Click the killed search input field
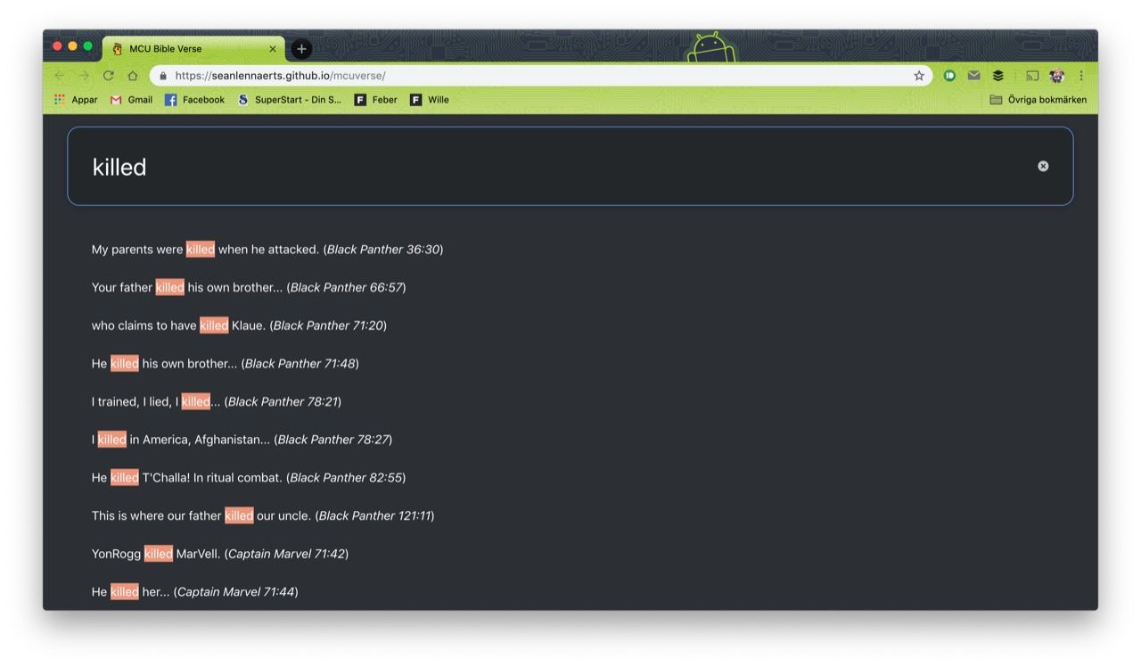Image resolution: width=1141 pixels, height=667 pixels. click(570, 166)
